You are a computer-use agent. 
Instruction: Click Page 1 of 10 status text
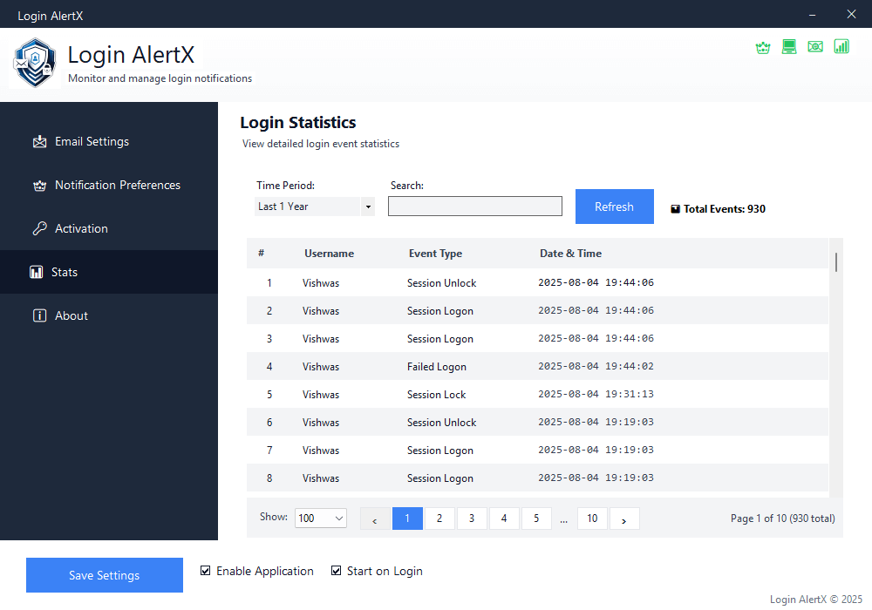click(x=782, y=518)
